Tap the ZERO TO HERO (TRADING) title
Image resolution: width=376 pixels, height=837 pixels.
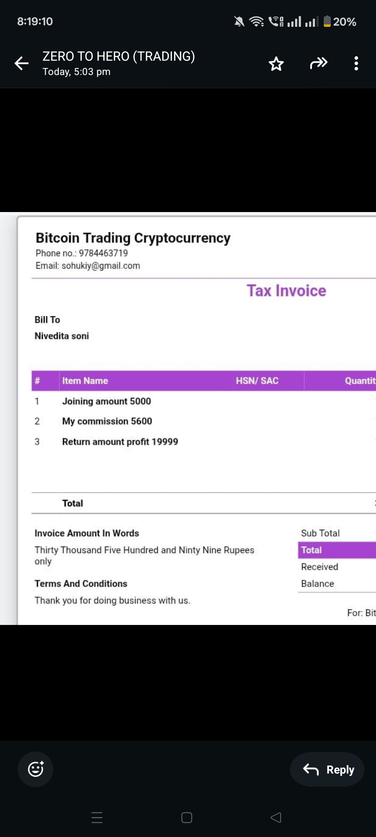[118, 56]
